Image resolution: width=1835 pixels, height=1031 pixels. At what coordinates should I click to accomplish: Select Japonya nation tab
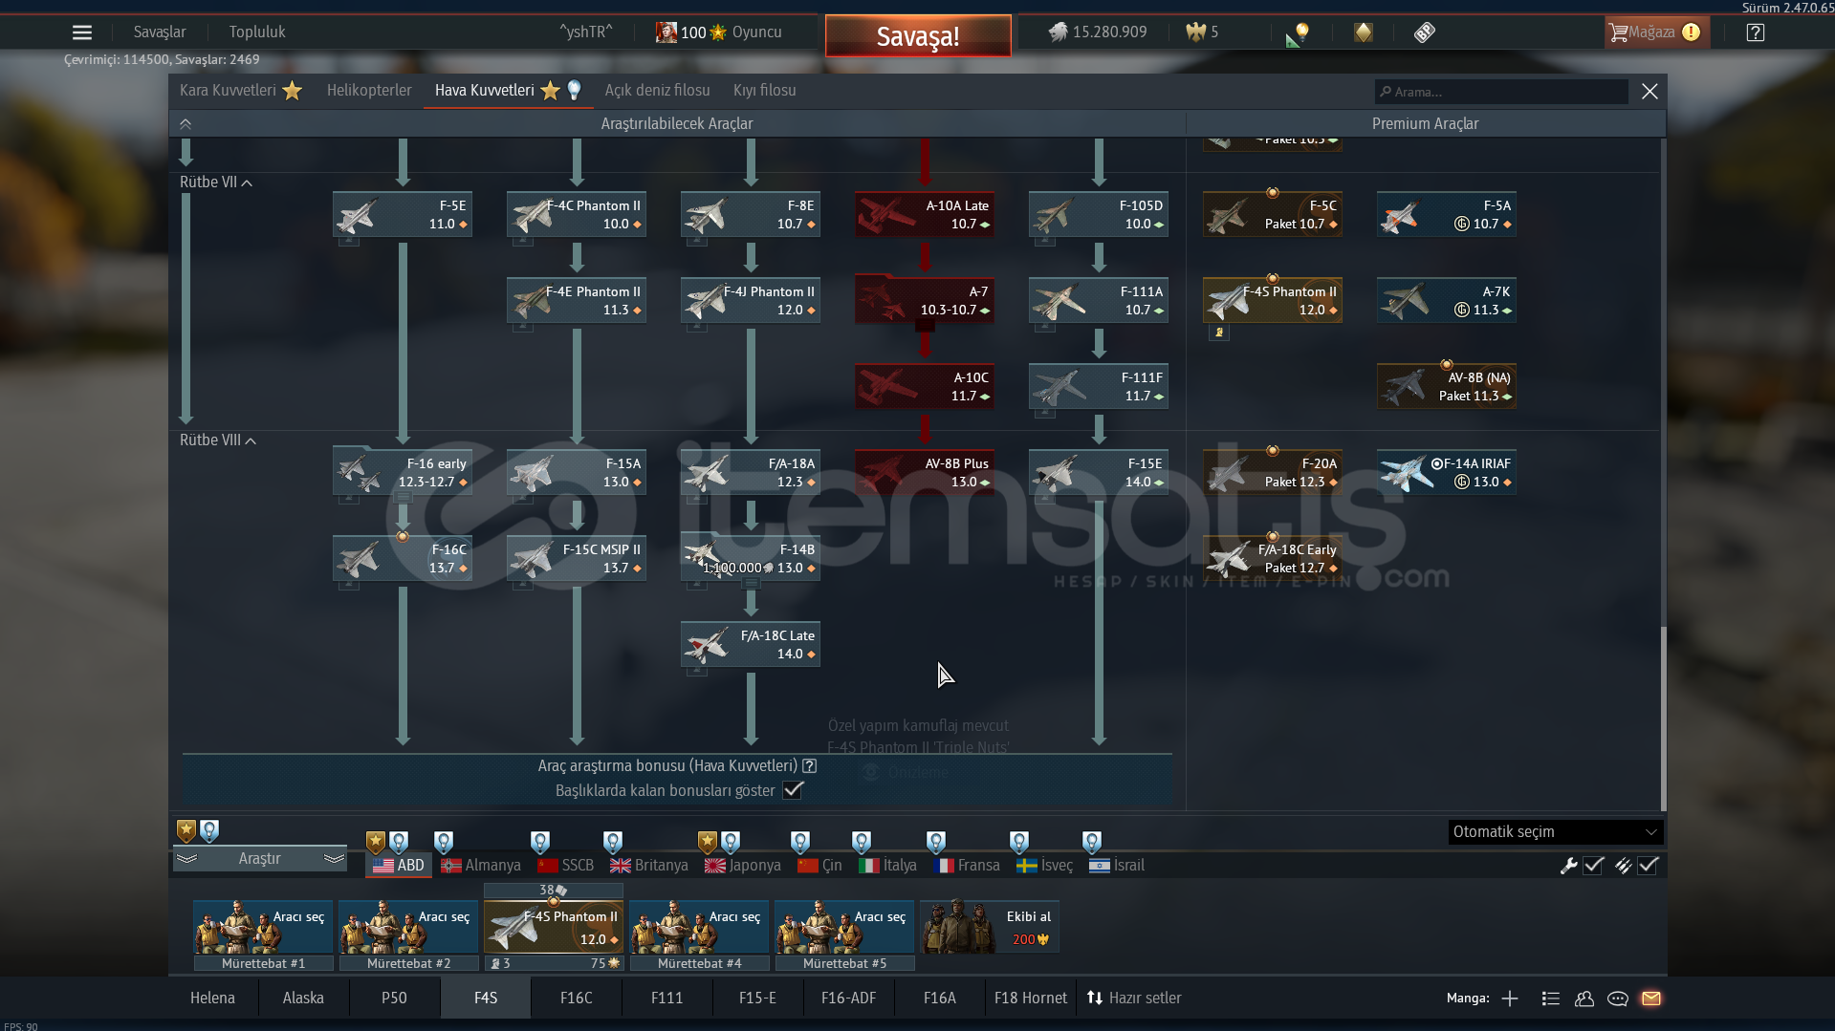click(x=743, y=866)
